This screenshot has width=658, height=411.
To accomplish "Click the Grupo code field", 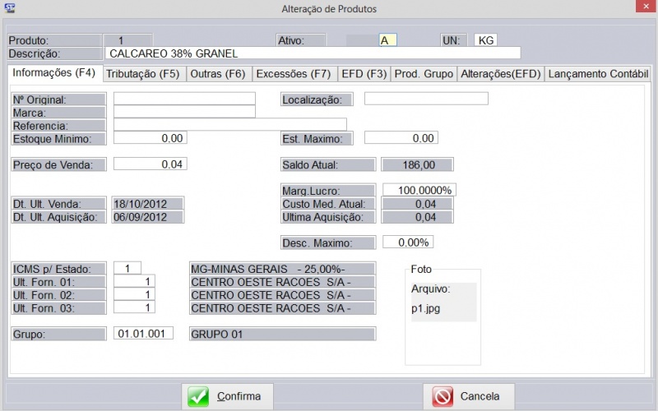I will point(144,334).
